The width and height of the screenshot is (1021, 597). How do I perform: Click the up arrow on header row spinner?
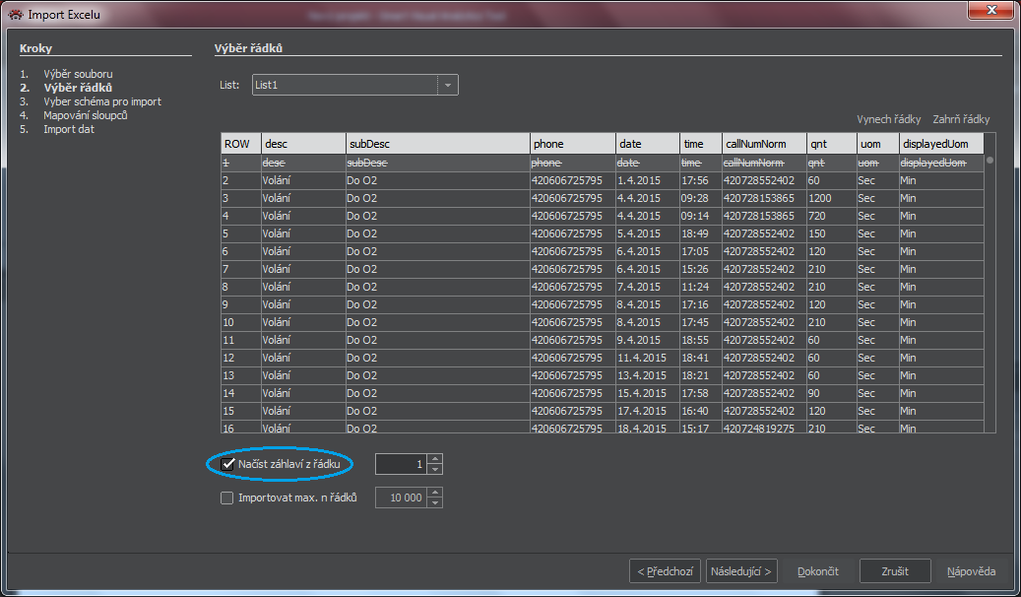[435, 459]
